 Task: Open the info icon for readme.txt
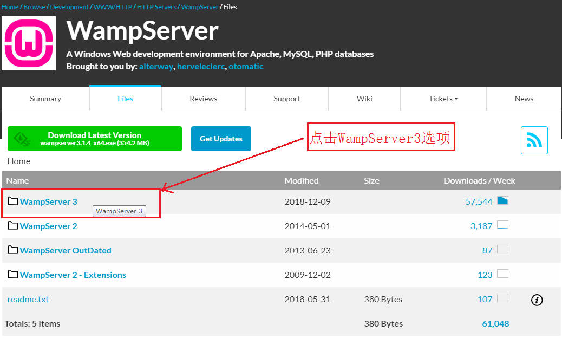537,300
